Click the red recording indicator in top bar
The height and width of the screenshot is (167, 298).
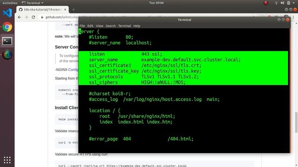click(266, 3)
